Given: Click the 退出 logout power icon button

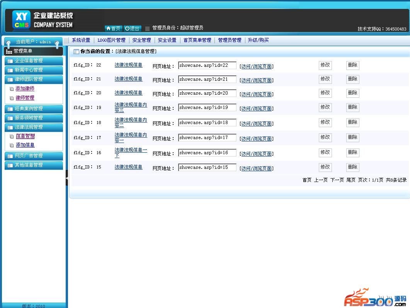Looking at the screenshot, I should coord(133,28).
